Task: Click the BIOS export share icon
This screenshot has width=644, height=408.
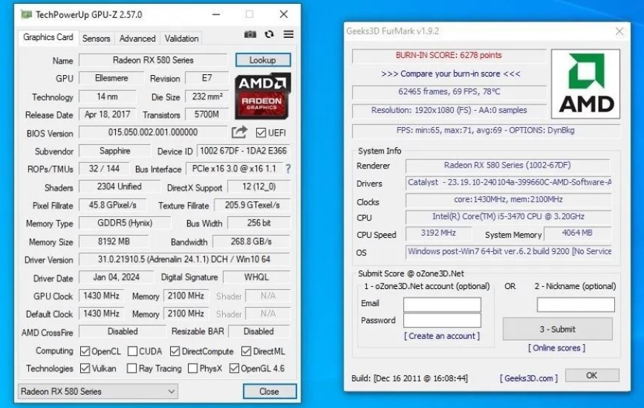Action: tap(239, 132)
